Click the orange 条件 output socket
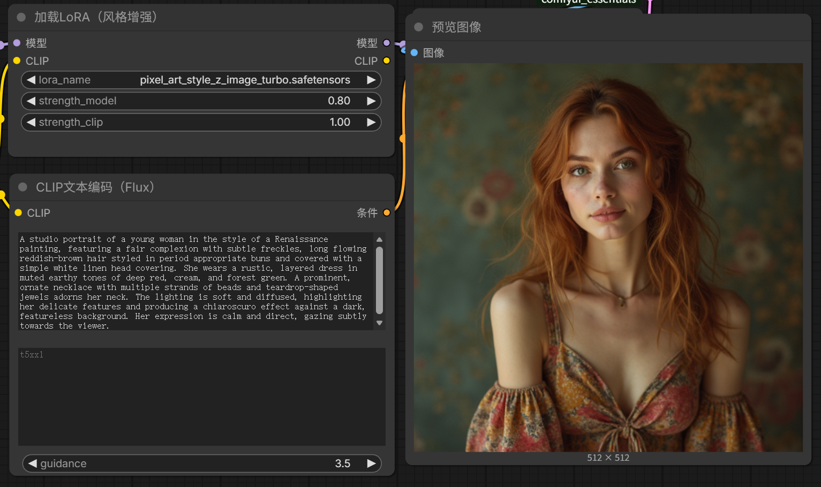821x487 pixels. coord(386,212)
